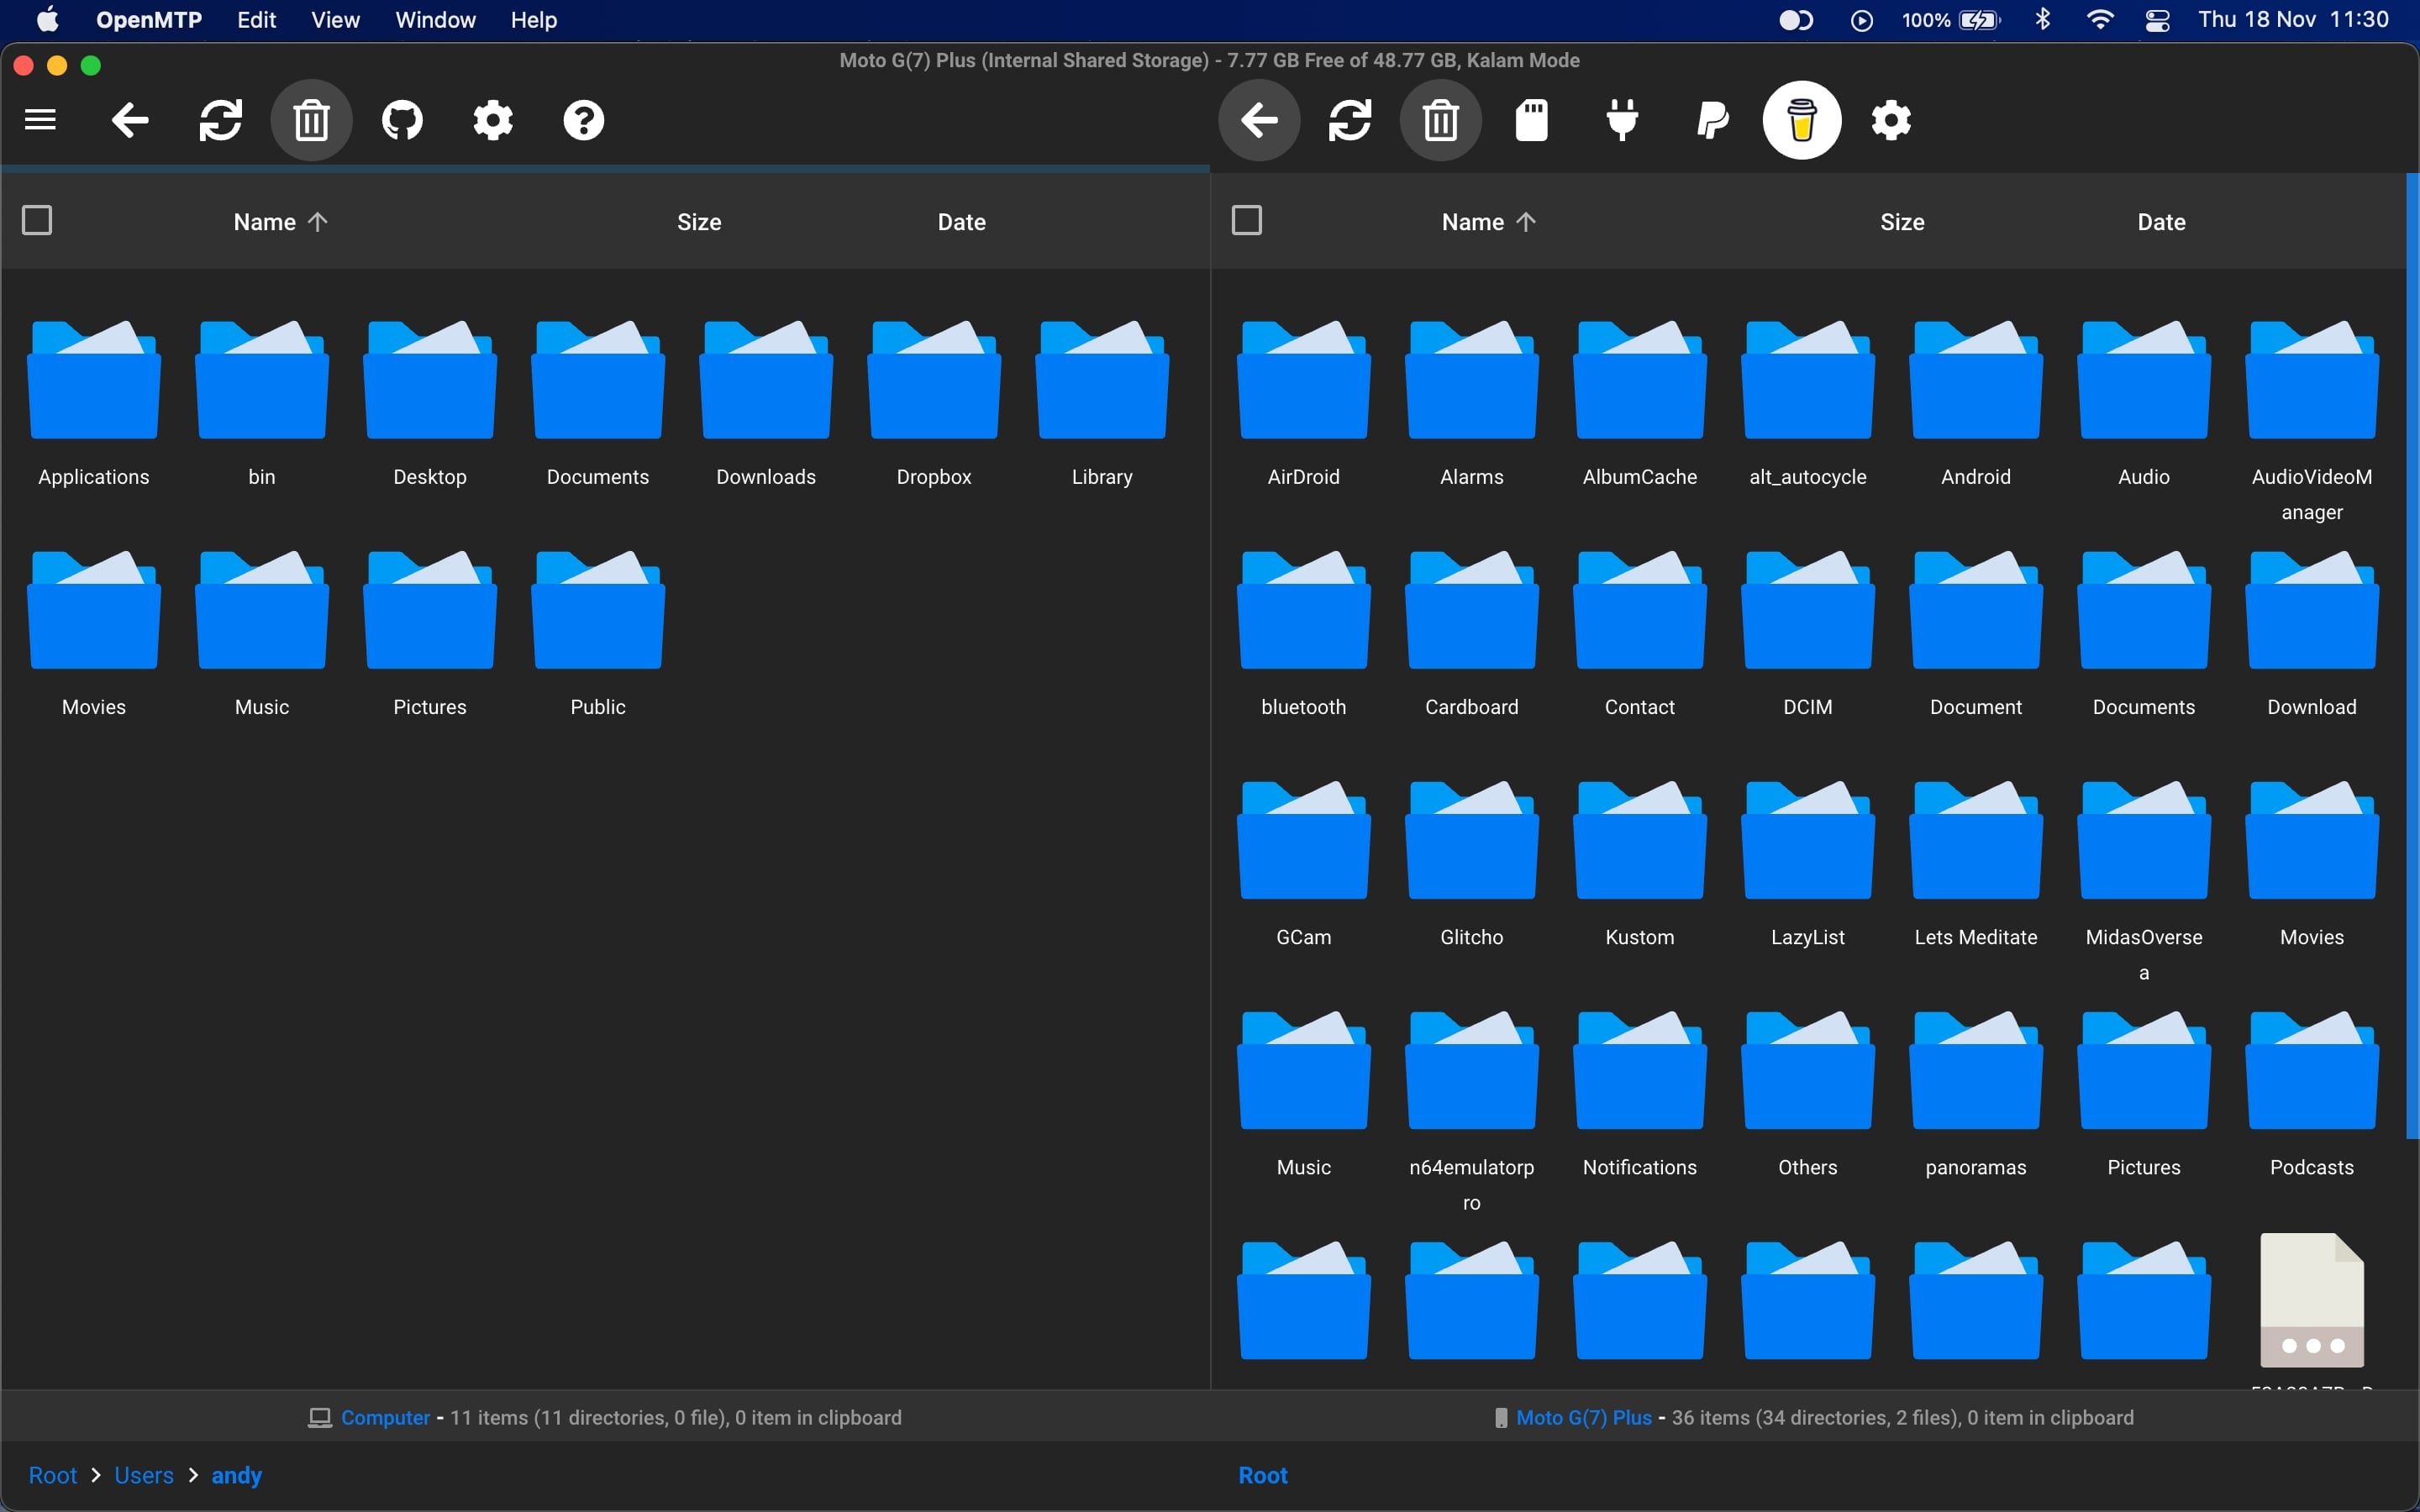Screen dimensions: 2420x1512
Task: Reconnect the USB device via plug icon
Action: tap(1622, 119)
